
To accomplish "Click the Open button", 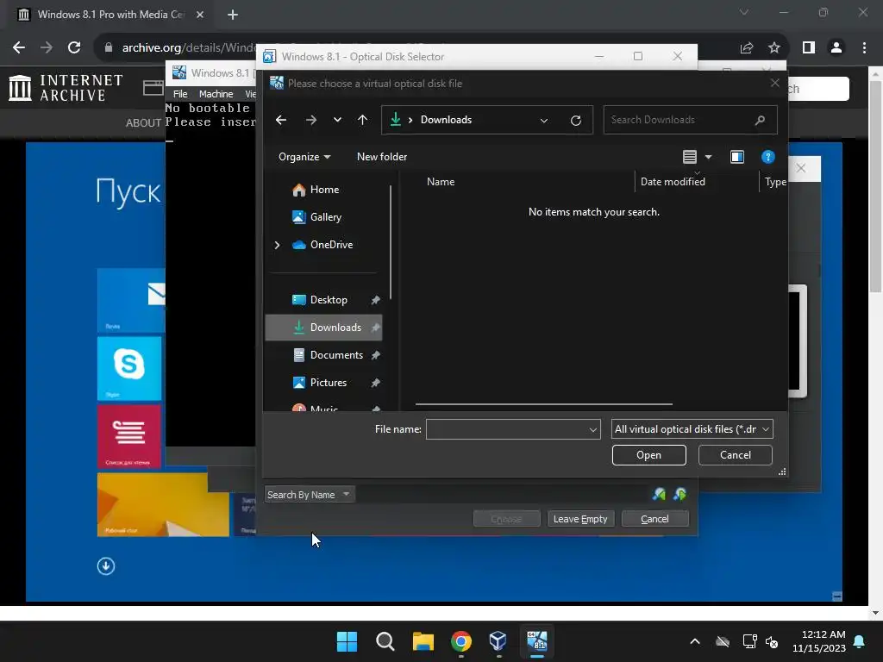I will [x=648, y=455].
